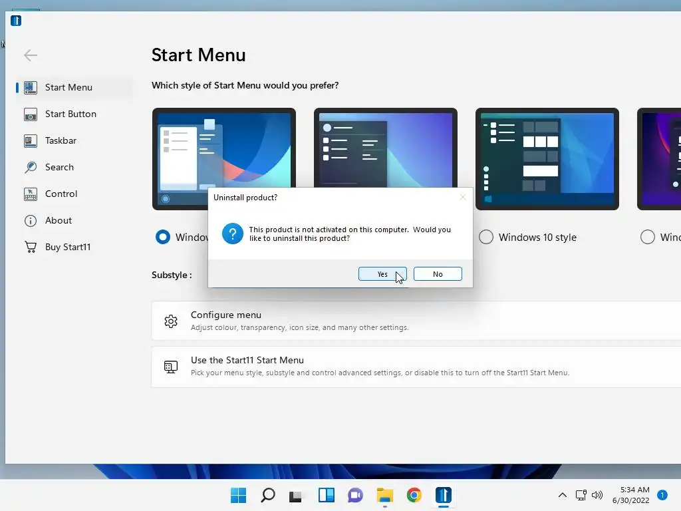Select the first selected style radio button
The image size is (681, 511).
pyautogui.click(x=163, y=237)
